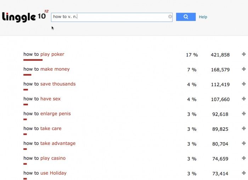Expand the "how to make money" row

pyautogui.click(x=244, y=69)
